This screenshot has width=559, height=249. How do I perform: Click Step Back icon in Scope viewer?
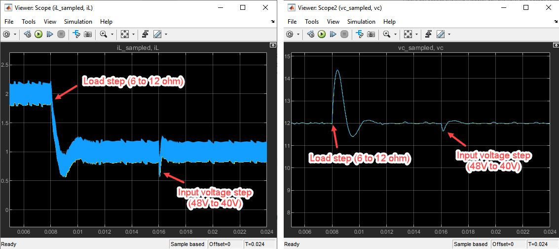(28, 34)
